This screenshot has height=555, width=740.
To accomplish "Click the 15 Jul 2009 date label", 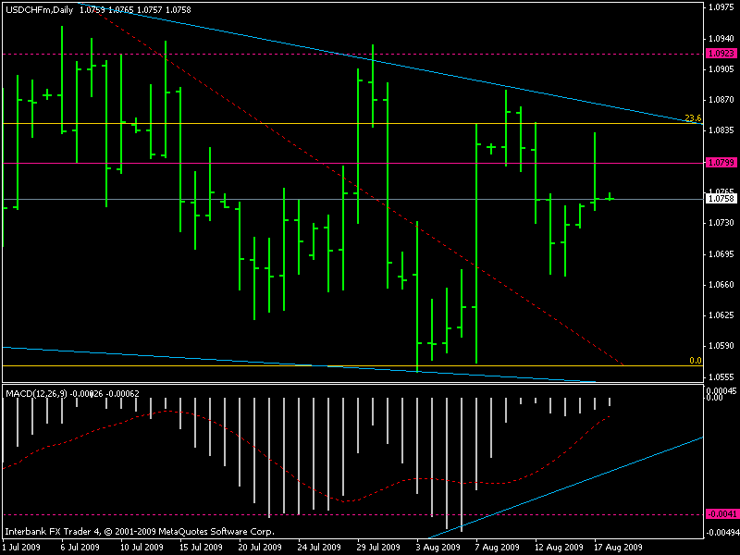I will click(202, 547).
